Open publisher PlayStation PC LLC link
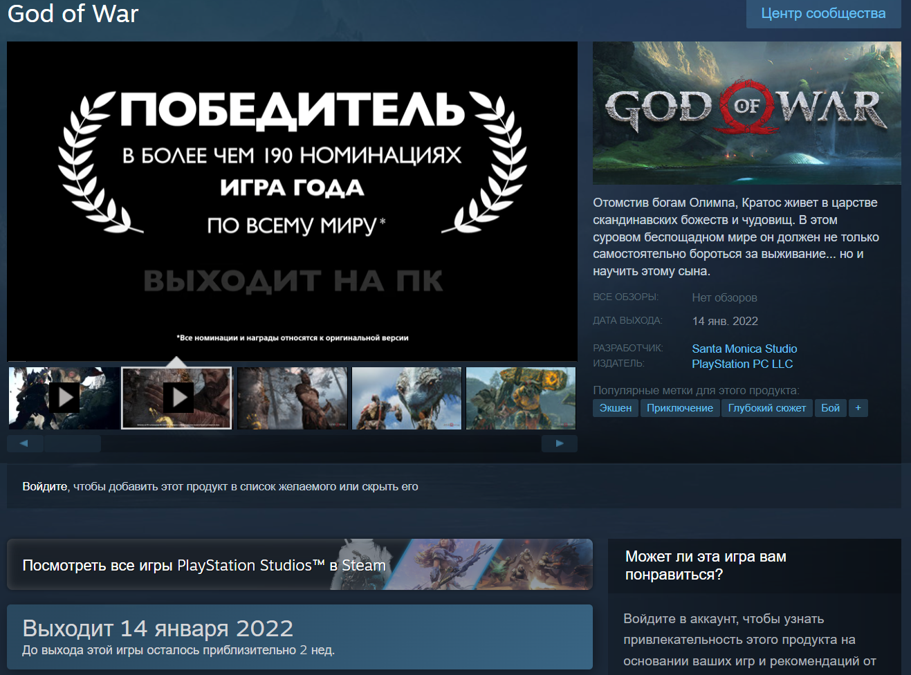Screen dimensions: 911x675 (742, 364)
